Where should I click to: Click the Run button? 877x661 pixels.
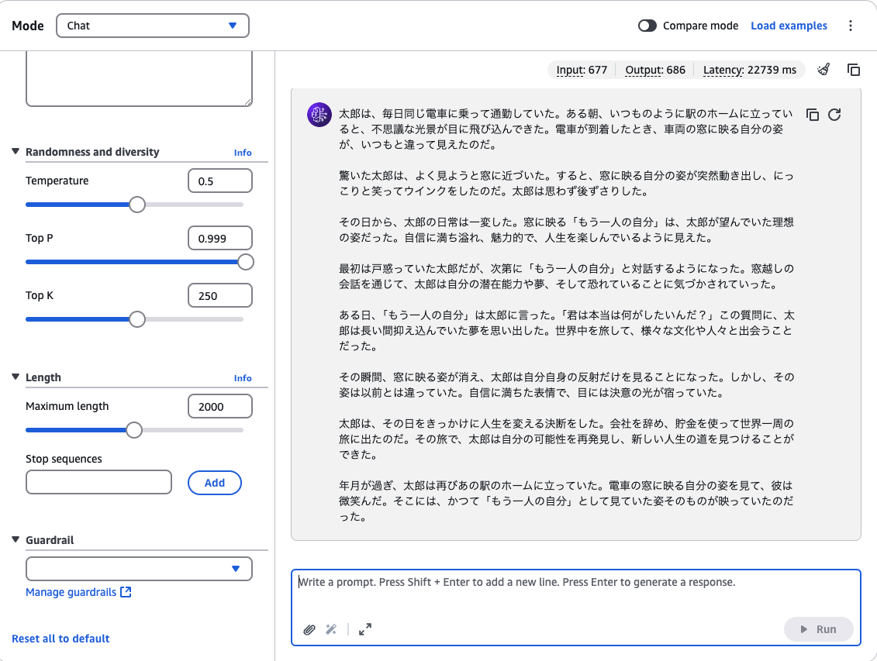(818, 629)
